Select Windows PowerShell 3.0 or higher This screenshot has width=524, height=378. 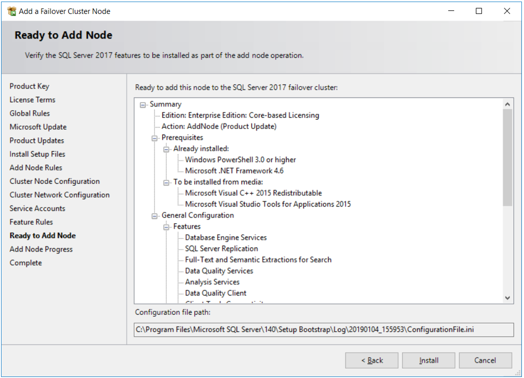coord(240,159)
